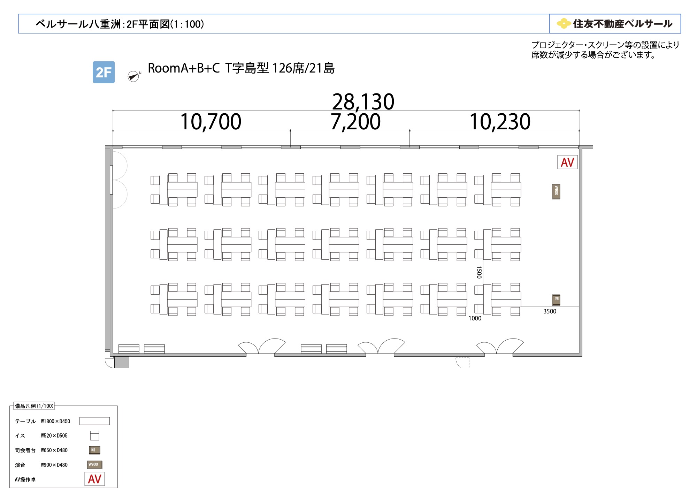Click the W900 podium inside the room

[556, 191]
